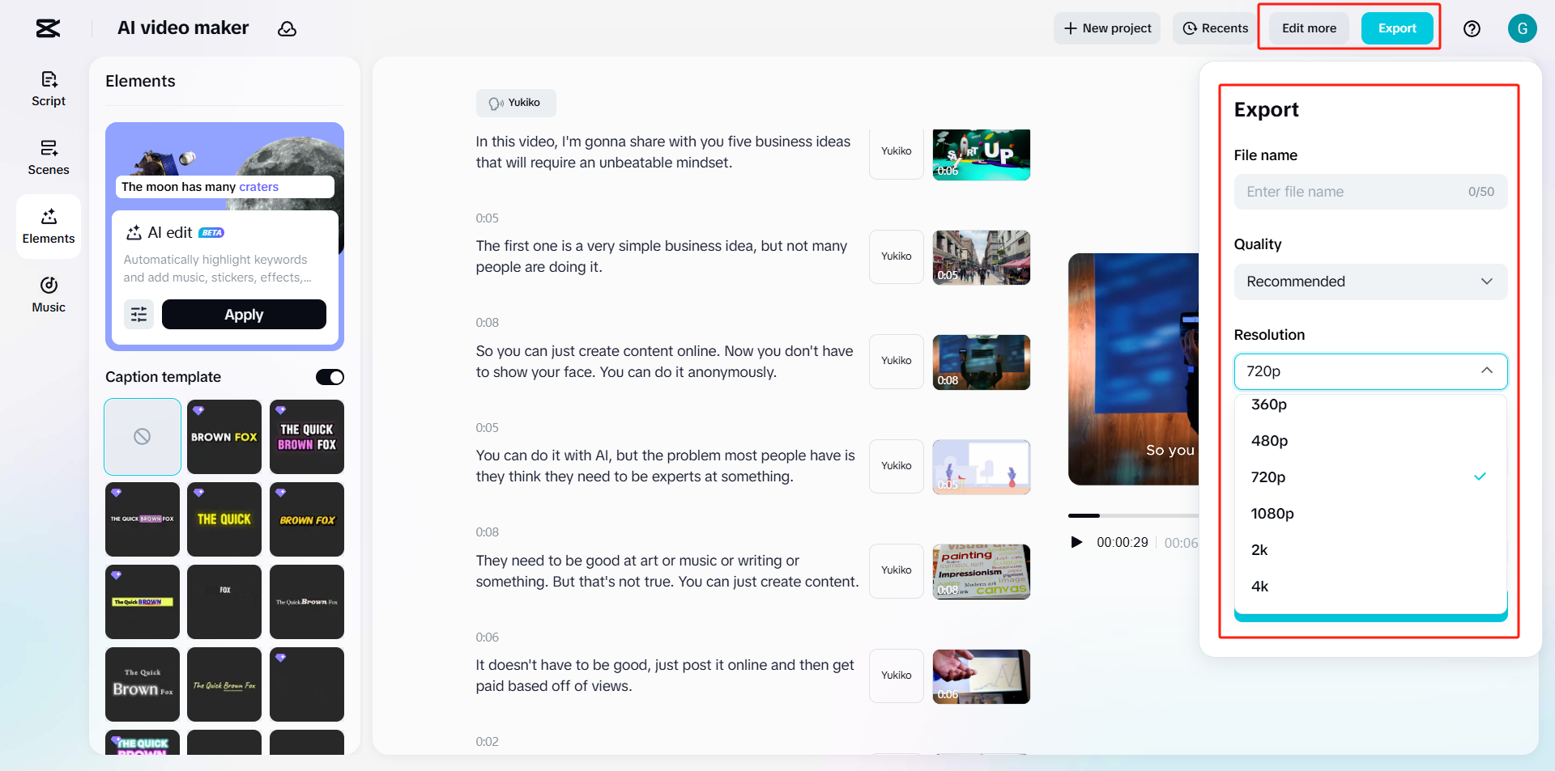Click script text 'They need to be good at art'

tap(667, 571)
